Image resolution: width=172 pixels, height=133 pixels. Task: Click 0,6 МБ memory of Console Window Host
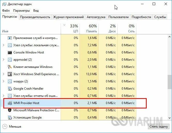[x=92, y=52]
